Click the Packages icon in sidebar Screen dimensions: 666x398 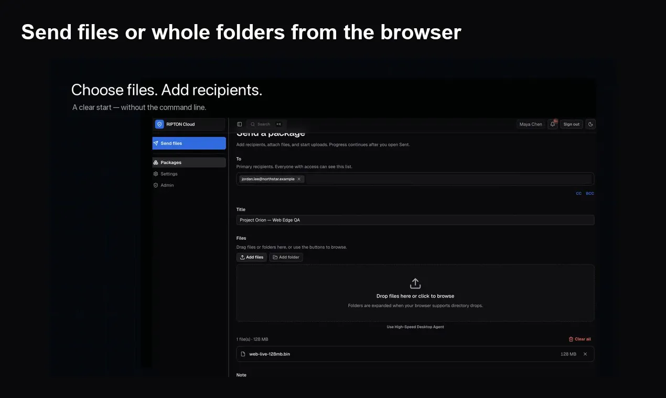click(x=156, y=162)
